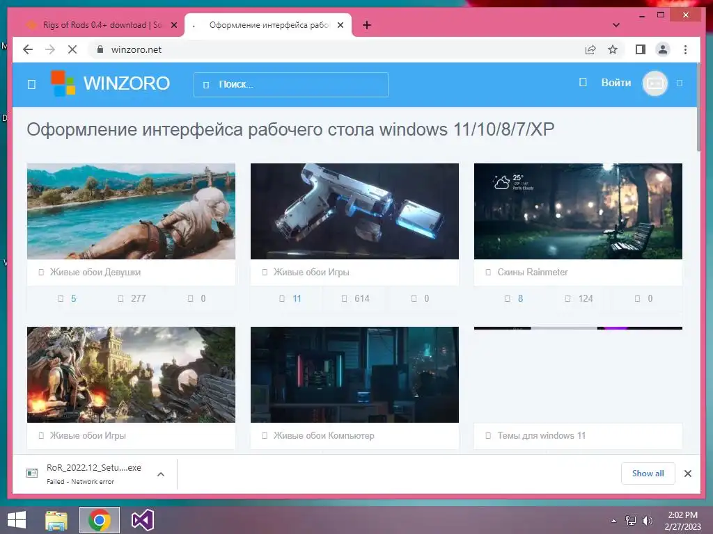
Task: View site security lock information
Action: 100,49
